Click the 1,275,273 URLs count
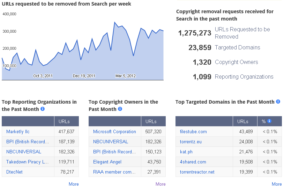284x193 pixels. [x=195, y=33]
